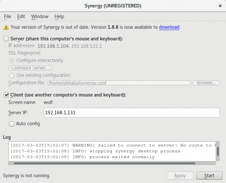Click the version number 1.8.8 text

(113, 27)
